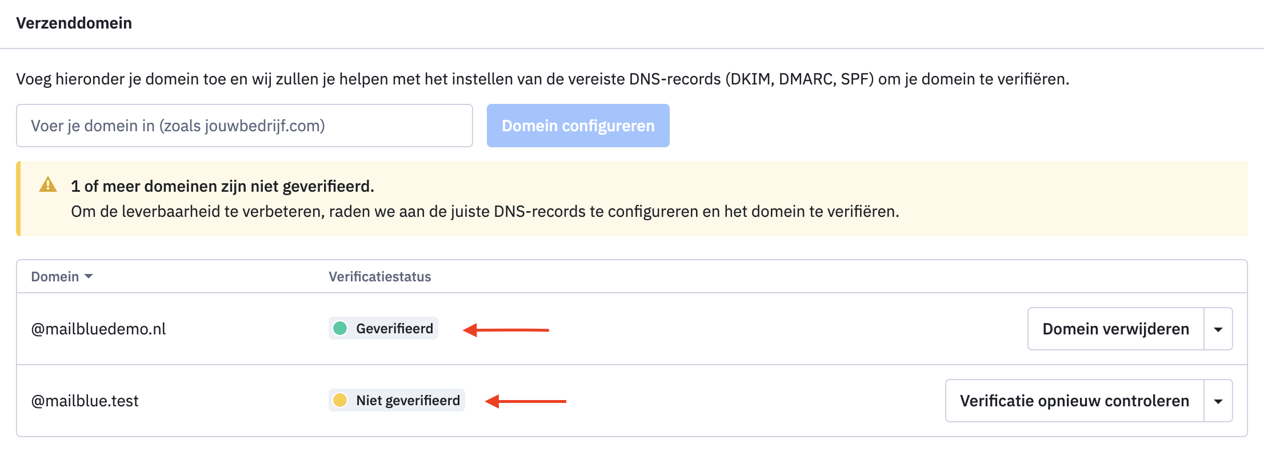Select the Verificatiestatus column header
Viewport: 1264px width, 452px height.
tap(380, 277)
